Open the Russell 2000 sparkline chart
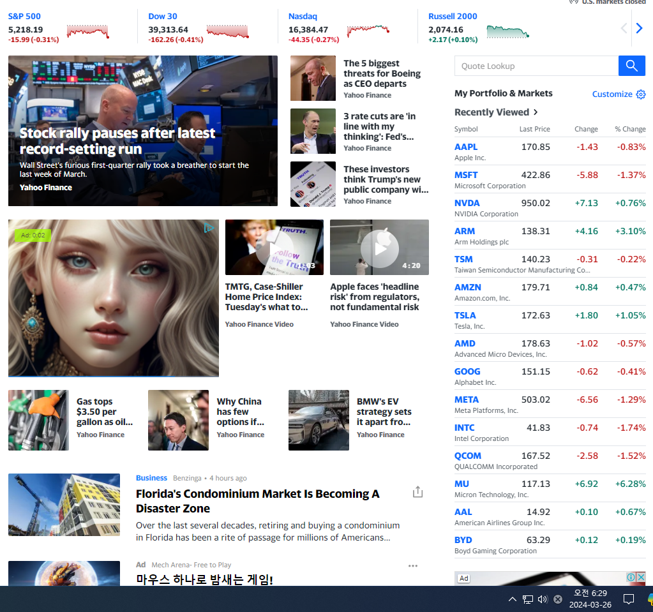 coord(508,32)
